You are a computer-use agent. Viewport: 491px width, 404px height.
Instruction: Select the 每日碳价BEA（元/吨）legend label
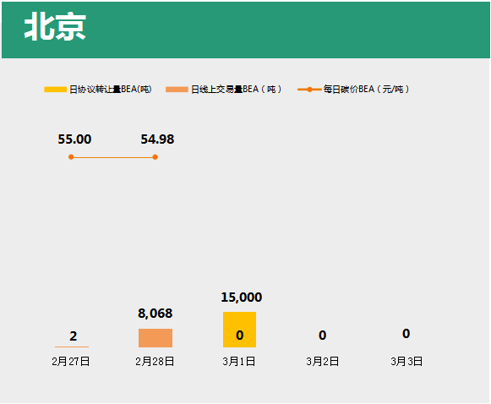pyautogui.click(x=367, y=90)
